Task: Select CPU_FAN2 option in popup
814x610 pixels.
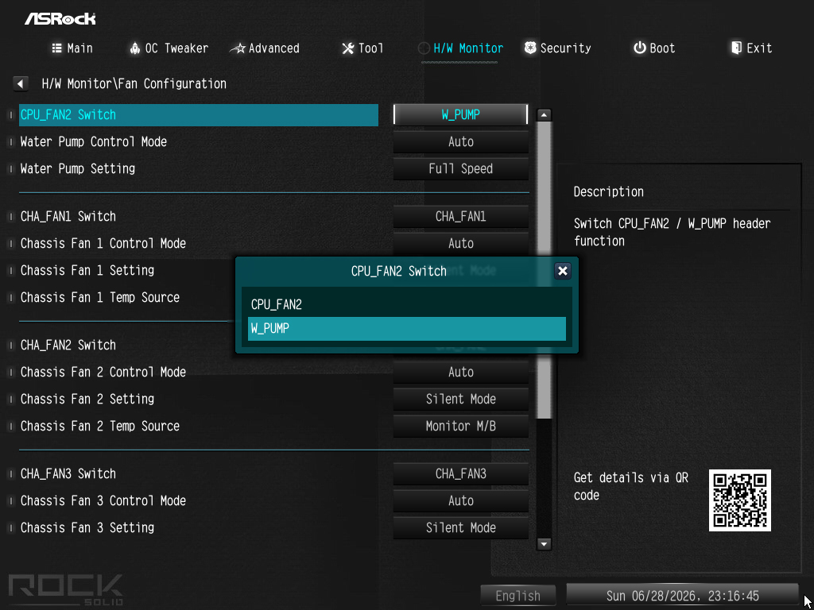Action: coord(406,304)
